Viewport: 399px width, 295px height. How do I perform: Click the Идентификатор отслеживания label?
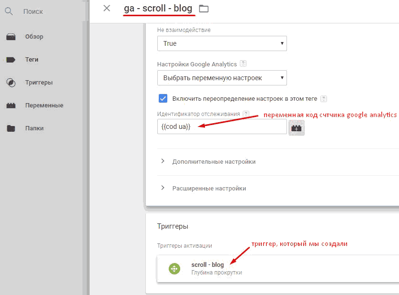pos(198,114)
